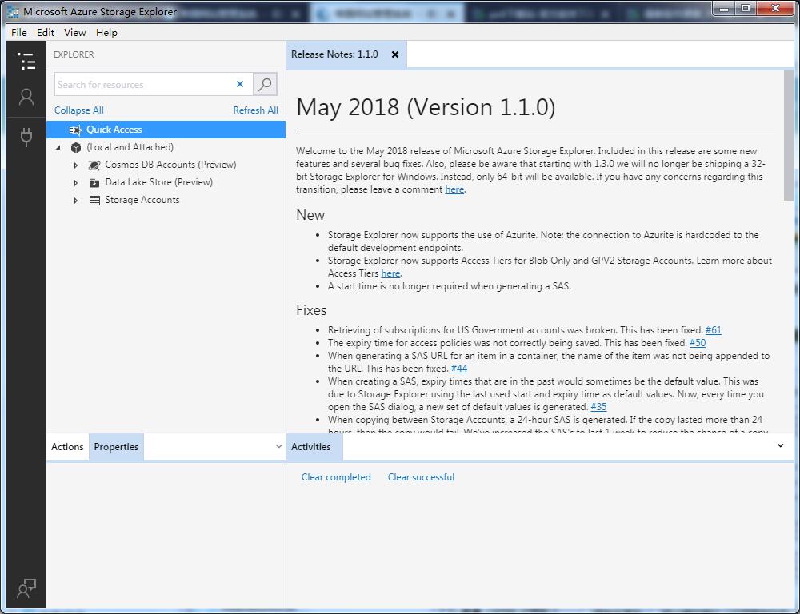
Task: Collapse the Local and Attached node
Action: (x=58, y=147)
